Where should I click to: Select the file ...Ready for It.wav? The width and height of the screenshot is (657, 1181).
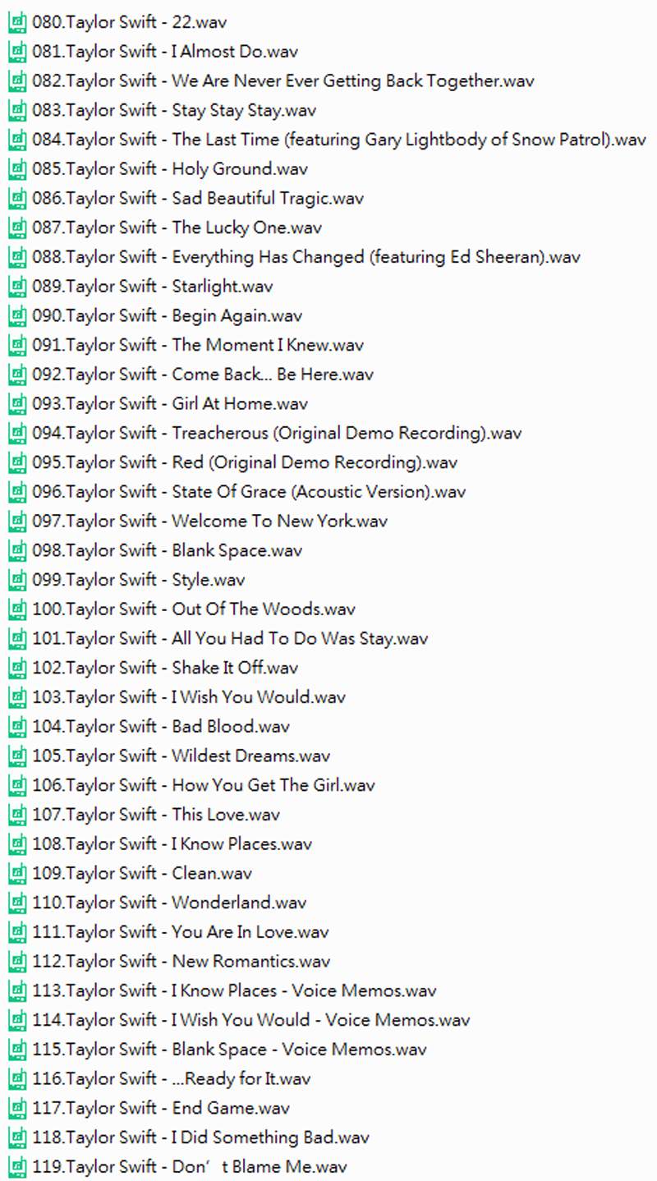tap(171, 1079)
